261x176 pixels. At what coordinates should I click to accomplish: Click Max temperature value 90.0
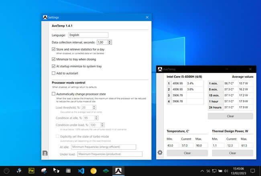pos(202,146)
